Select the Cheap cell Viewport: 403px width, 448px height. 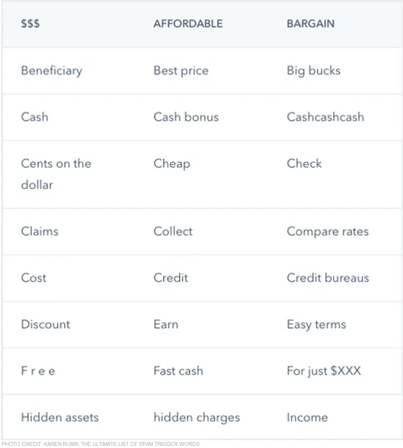(x=172, y=164)
